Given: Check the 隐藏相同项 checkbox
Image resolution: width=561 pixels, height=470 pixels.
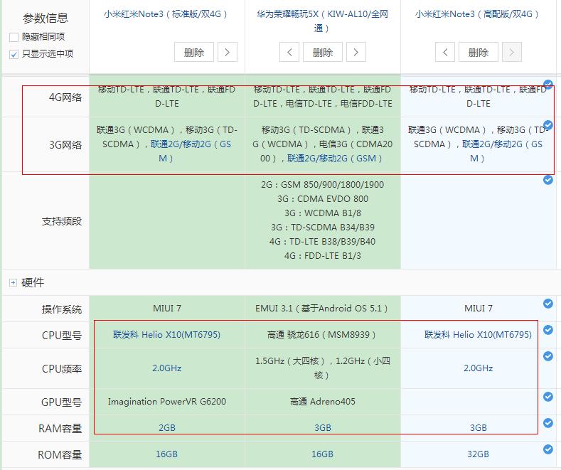Looking at the screenshot, I should pyautogui.click(x=14, y=37).
